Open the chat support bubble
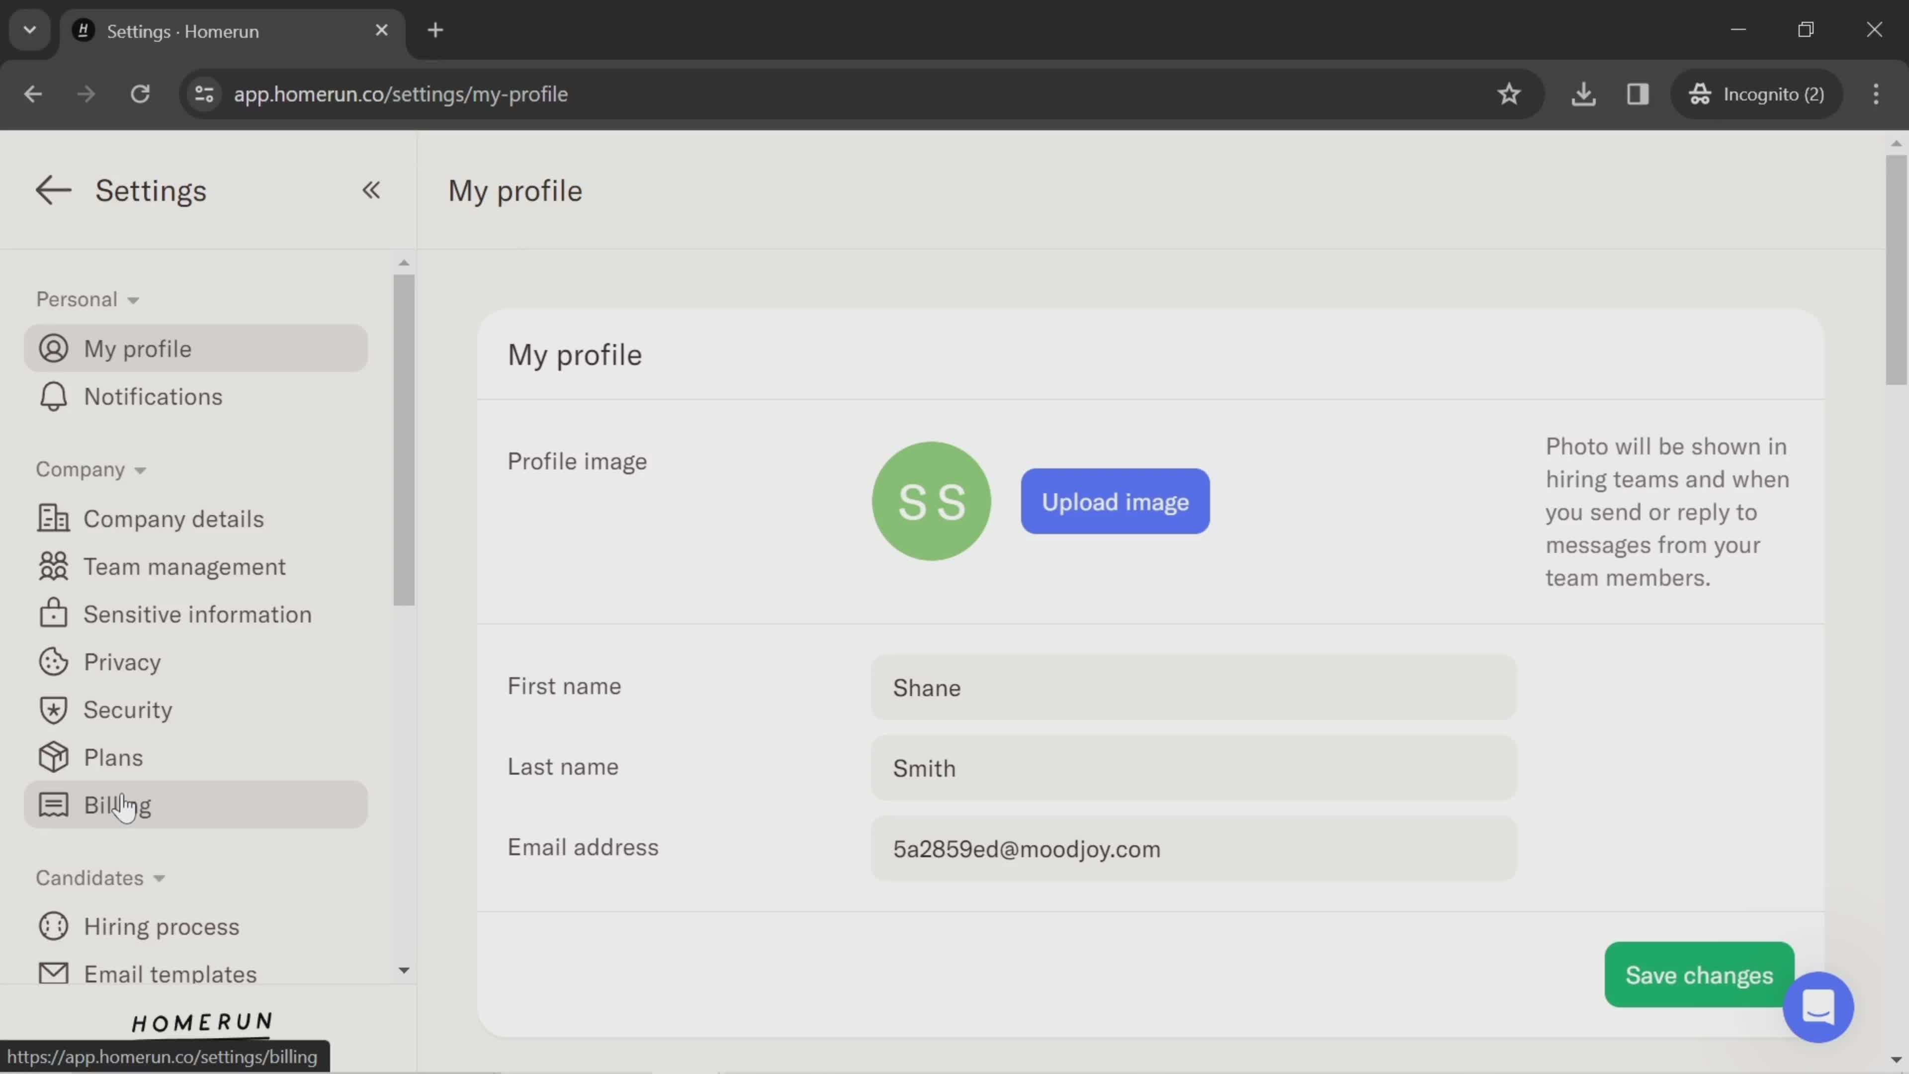Image resolution: width=1909 pixels, height=1074 pixels. click(x=1818, y=1007)
